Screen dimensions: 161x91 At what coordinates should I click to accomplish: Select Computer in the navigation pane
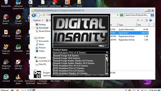40,58
